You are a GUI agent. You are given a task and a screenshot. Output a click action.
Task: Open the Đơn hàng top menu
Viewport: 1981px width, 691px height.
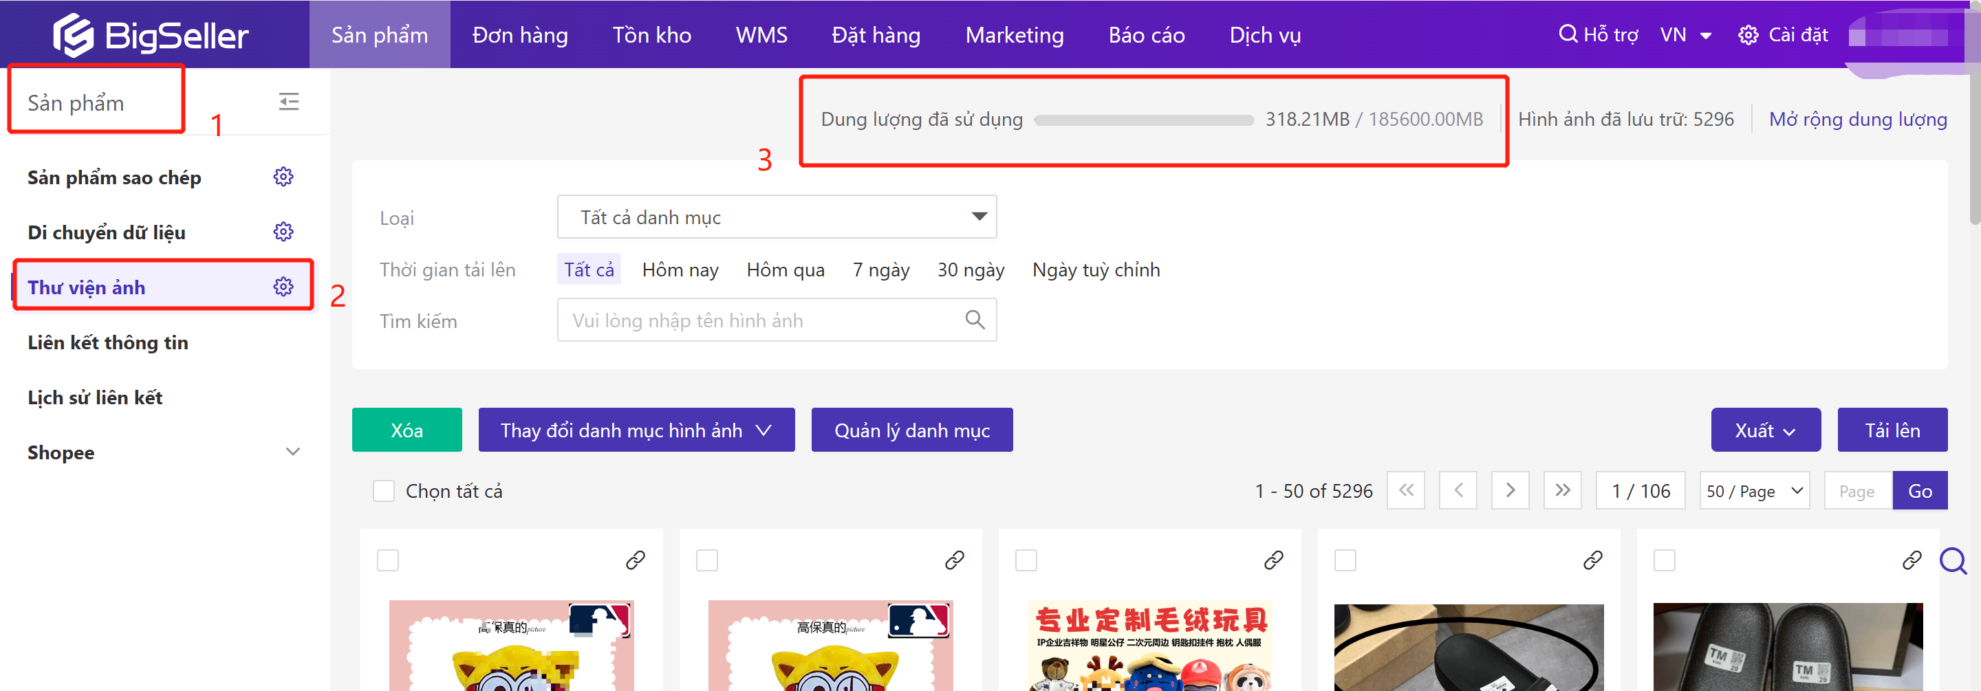tap(520, 34)
